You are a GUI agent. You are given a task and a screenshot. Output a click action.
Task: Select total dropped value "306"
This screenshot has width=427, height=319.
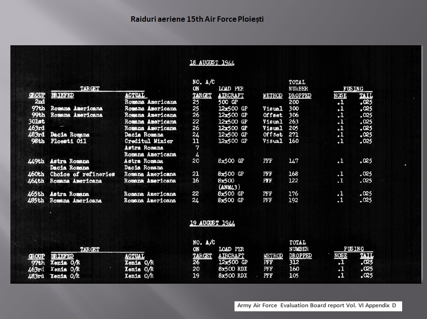[294, 115]
